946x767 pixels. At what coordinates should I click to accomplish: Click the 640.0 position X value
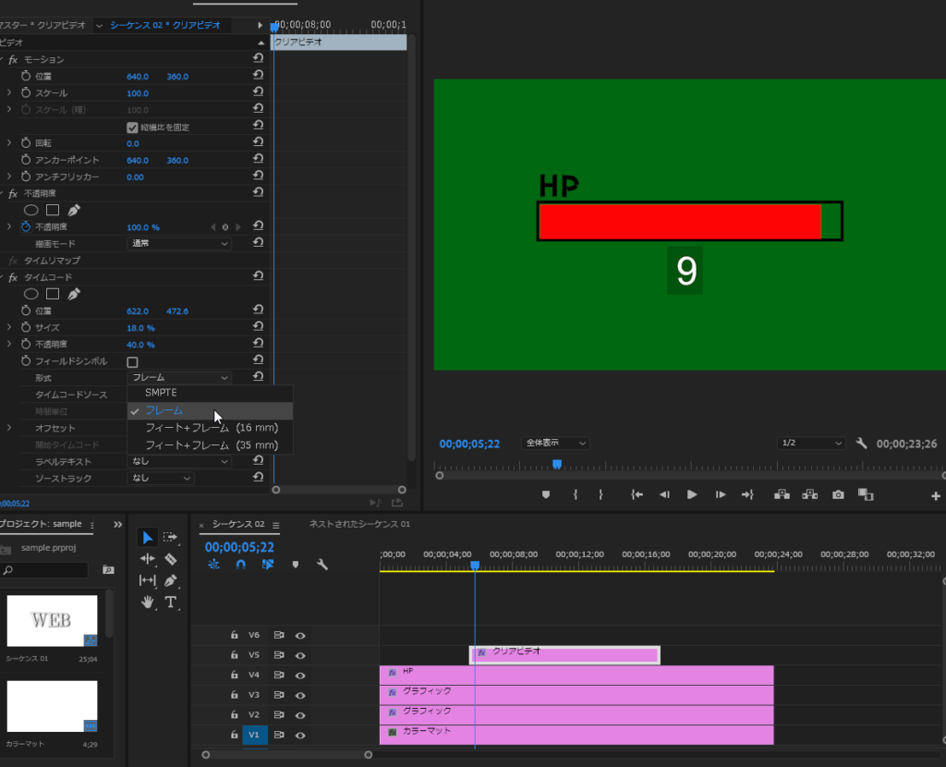[138, 77]
